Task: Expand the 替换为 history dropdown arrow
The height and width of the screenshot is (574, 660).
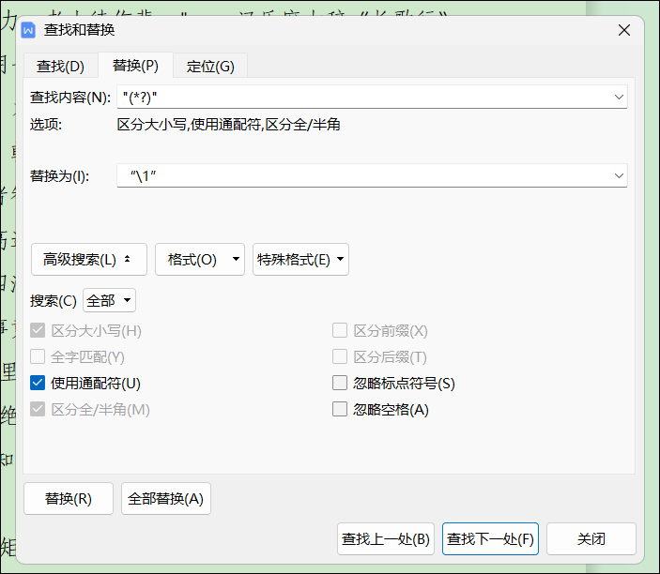Action: 618,175
